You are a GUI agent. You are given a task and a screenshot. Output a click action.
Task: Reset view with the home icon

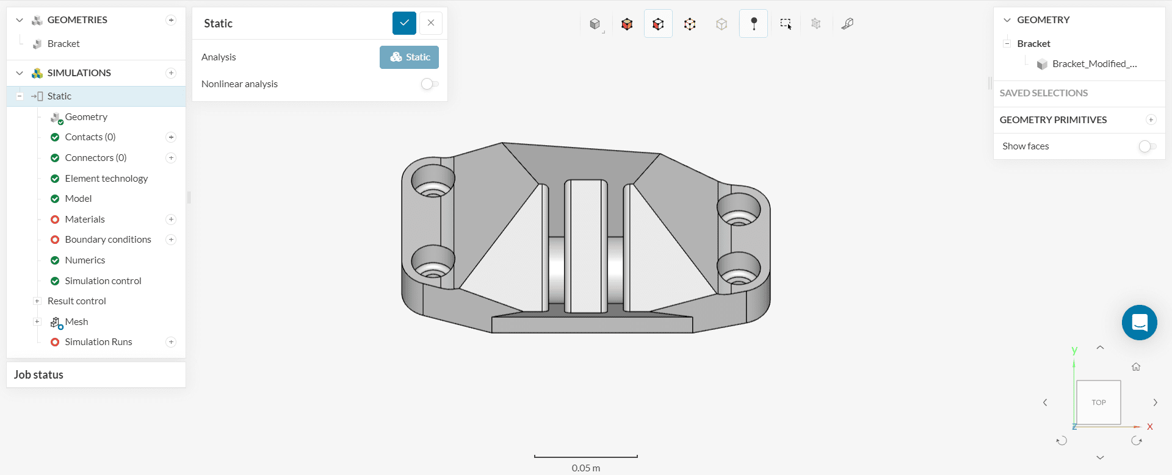[1136, 367]
